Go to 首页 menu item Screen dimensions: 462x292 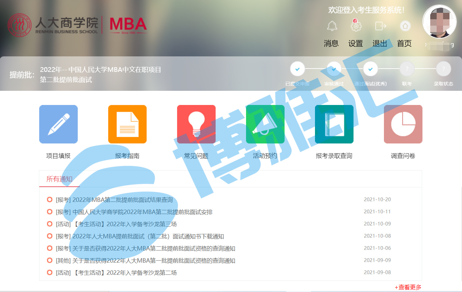click(x=404, y=44)
